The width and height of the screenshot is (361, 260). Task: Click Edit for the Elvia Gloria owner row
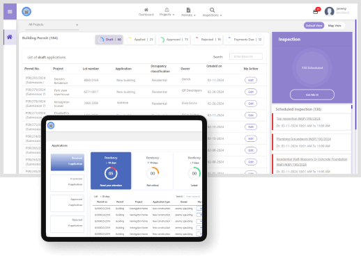tap(251, 104)
